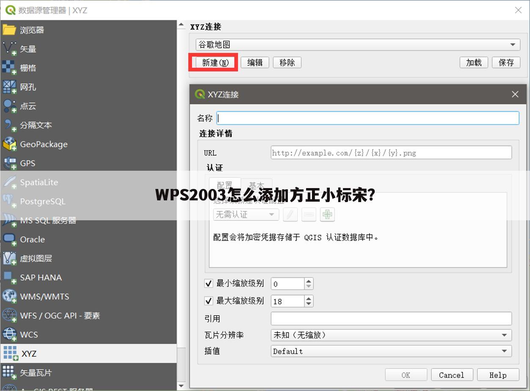The image size is (530, 391).
Task: Click the URL input field
Action: pyautogui.click(x=391, y=153)
